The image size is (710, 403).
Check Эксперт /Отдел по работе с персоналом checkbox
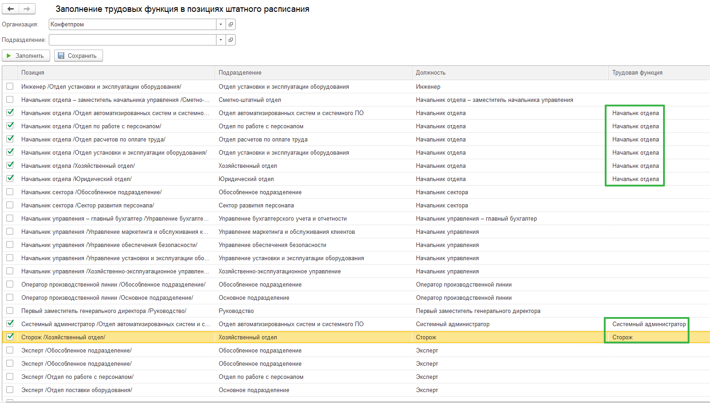tap(10, 377)
